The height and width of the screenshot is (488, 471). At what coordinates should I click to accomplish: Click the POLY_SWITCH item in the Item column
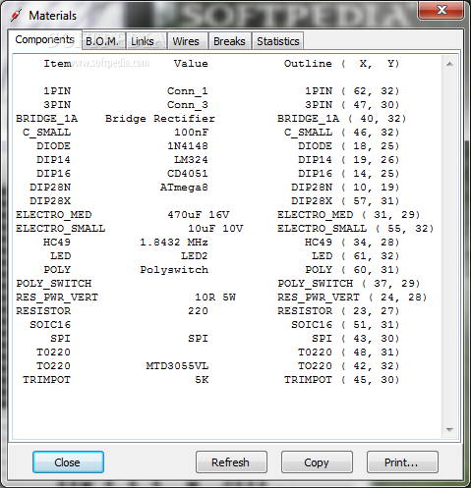pyautogui.click(x=54, y=284)
